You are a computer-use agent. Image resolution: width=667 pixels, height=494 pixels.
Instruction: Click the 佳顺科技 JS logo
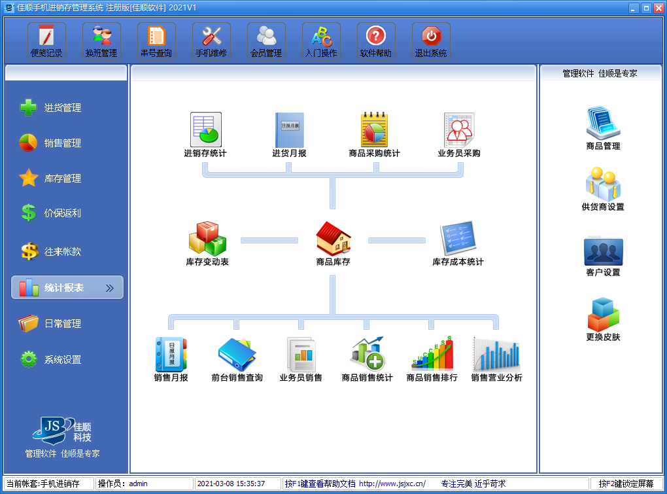tap(62, 431)
